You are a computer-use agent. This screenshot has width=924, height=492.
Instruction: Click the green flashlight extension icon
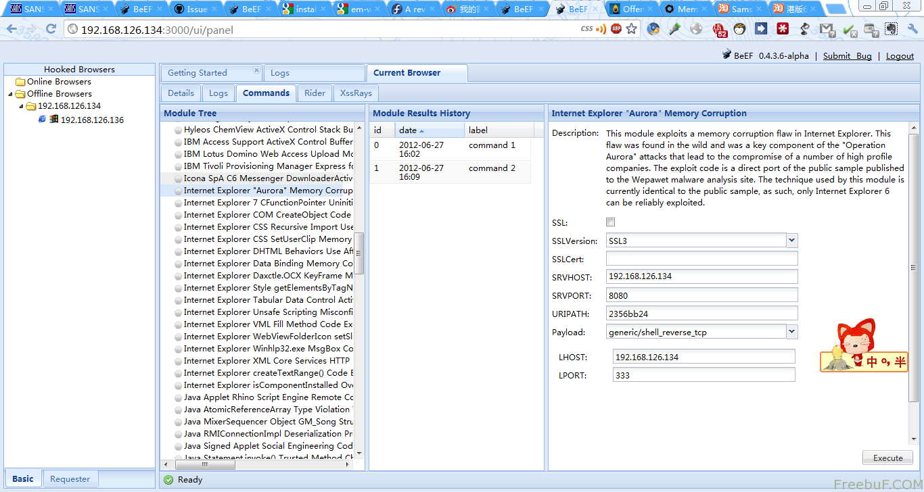pyautogui.click(x=674, y=29)
